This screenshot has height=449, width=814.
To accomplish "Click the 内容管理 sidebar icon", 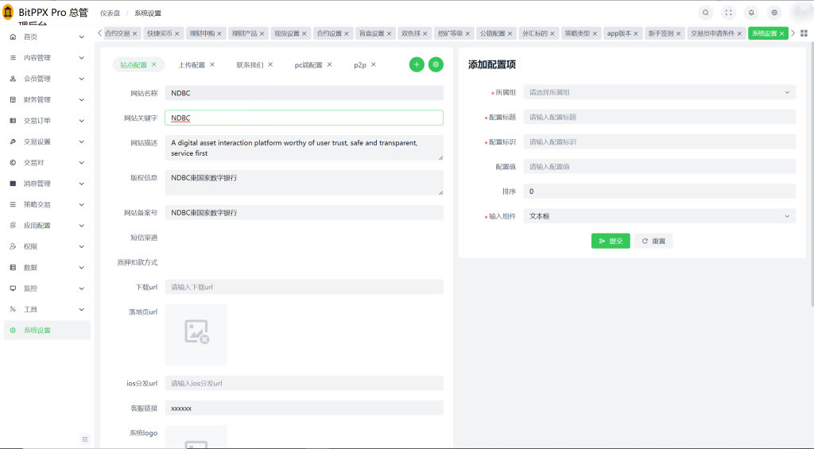I will (13, 58).
